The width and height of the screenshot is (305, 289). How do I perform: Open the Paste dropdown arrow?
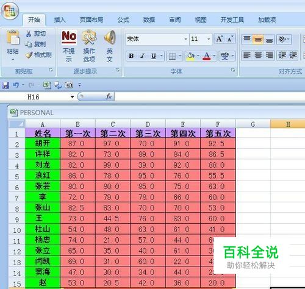pyautogui.click(x=13, y=60)
